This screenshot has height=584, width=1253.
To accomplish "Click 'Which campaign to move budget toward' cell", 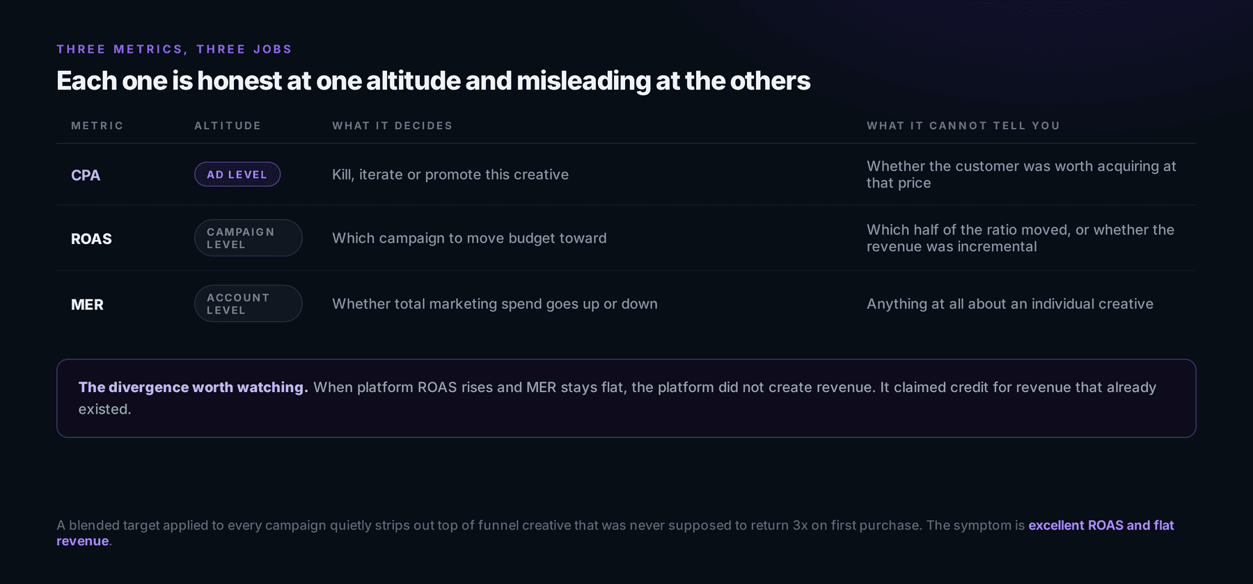I will [469, 238].
